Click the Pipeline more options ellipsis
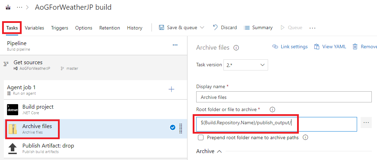 pyautogui.click(x=175, y=45)
